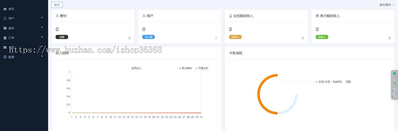Click the home icon in the sidebar
This screenshot has height=131, width=398.
coord(5,9)
